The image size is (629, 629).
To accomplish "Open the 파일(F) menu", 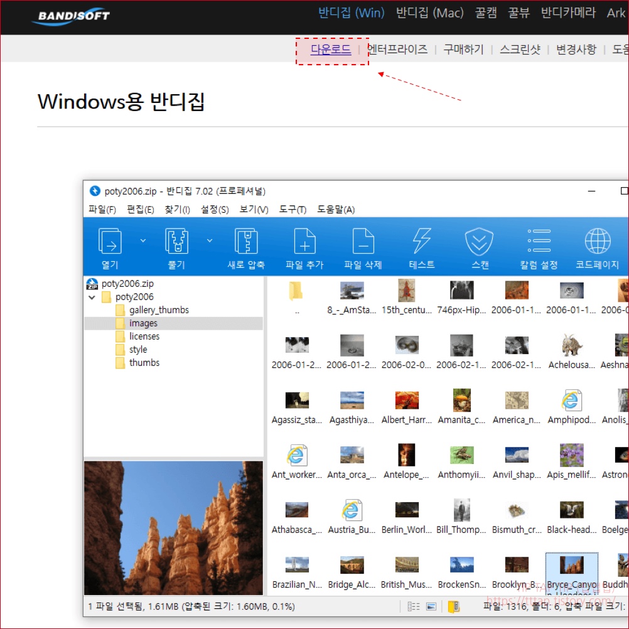I will 102,210.
